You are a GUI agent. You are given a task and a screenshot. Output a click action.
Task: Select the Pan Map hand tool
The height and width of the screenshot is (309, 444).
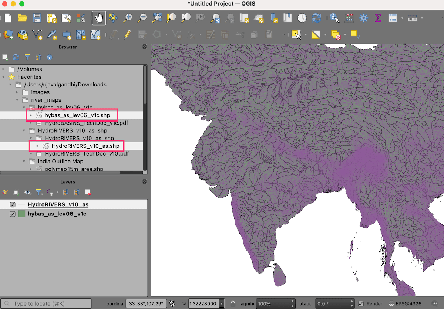click(99, 18)
